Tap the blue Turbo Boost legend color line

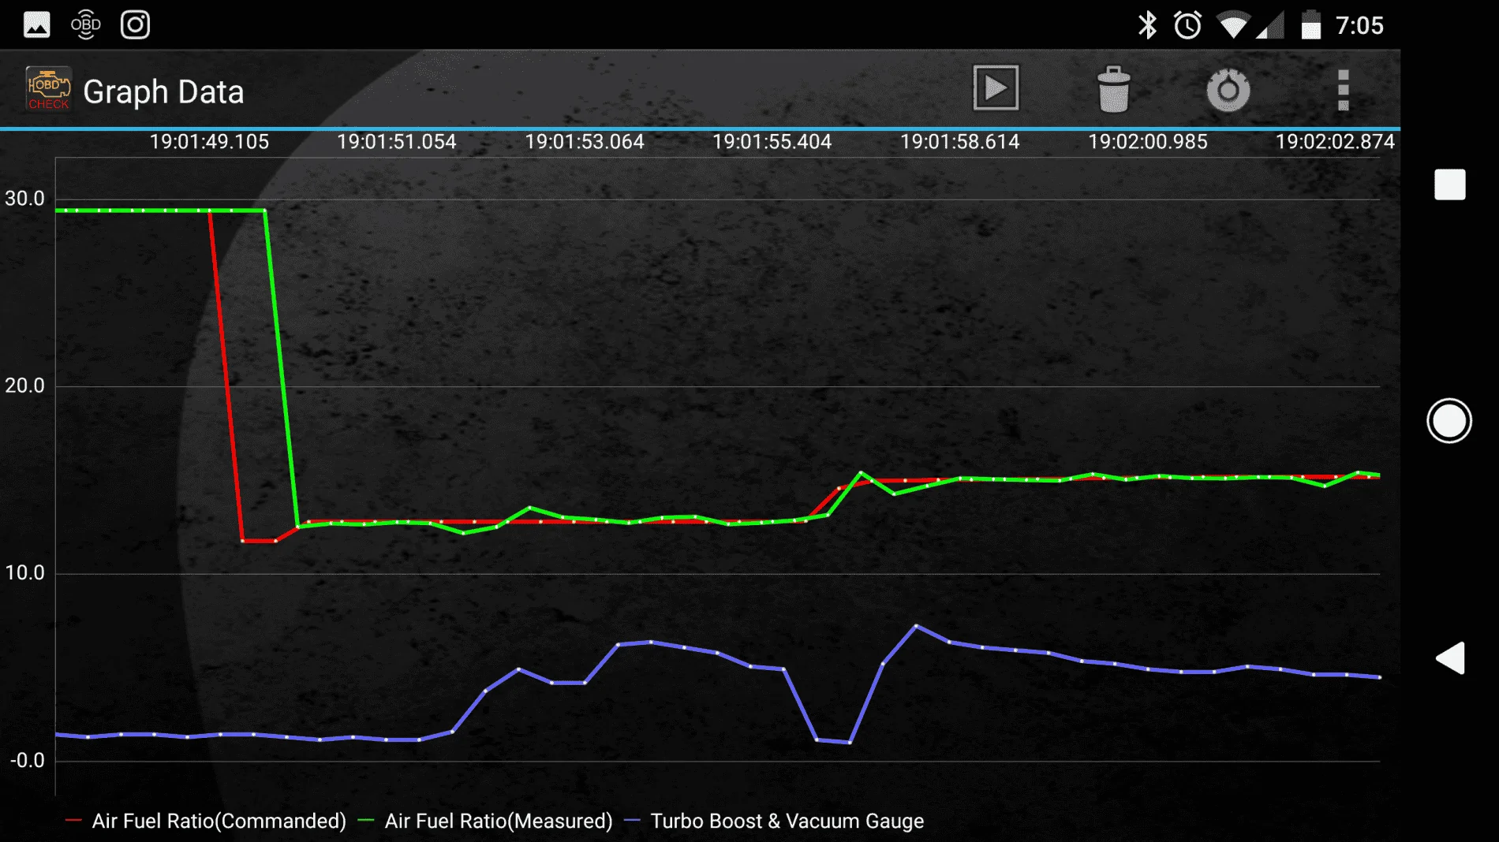632,821
